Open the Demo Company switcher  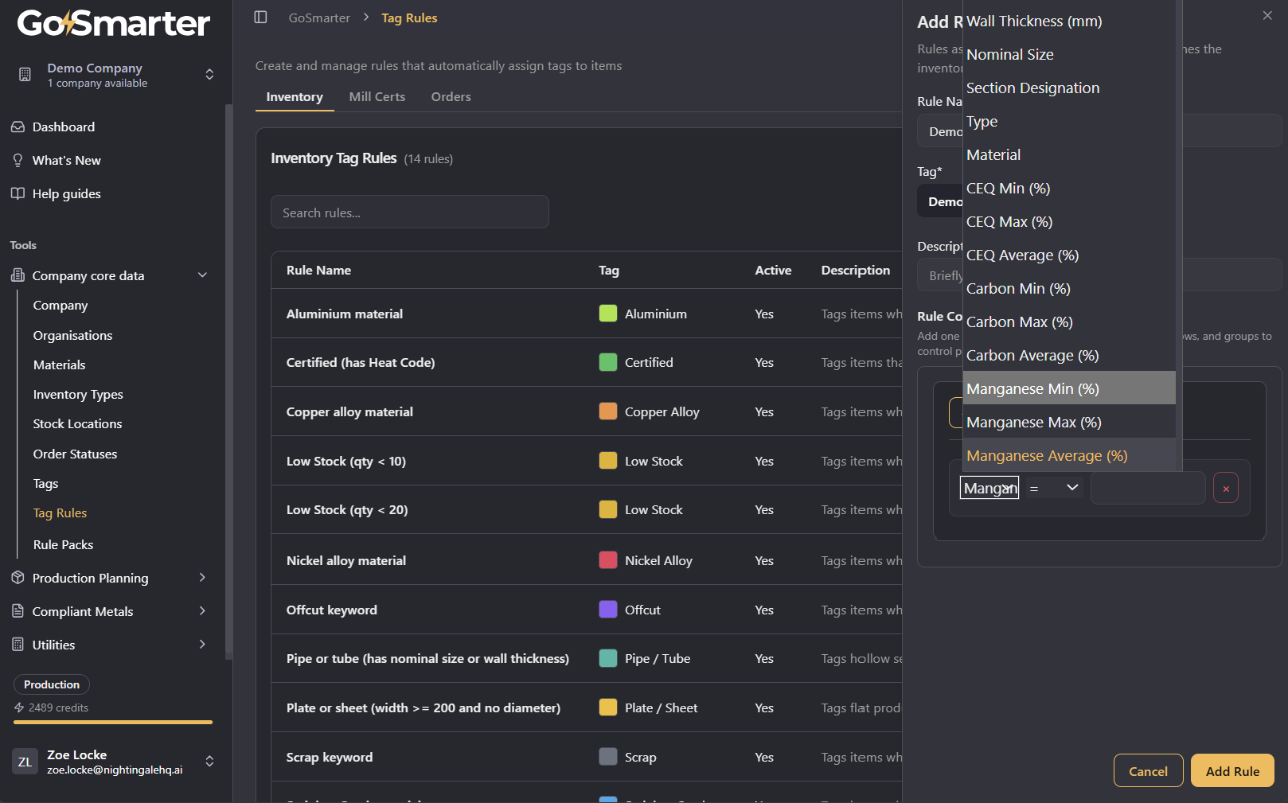point(115,75)
